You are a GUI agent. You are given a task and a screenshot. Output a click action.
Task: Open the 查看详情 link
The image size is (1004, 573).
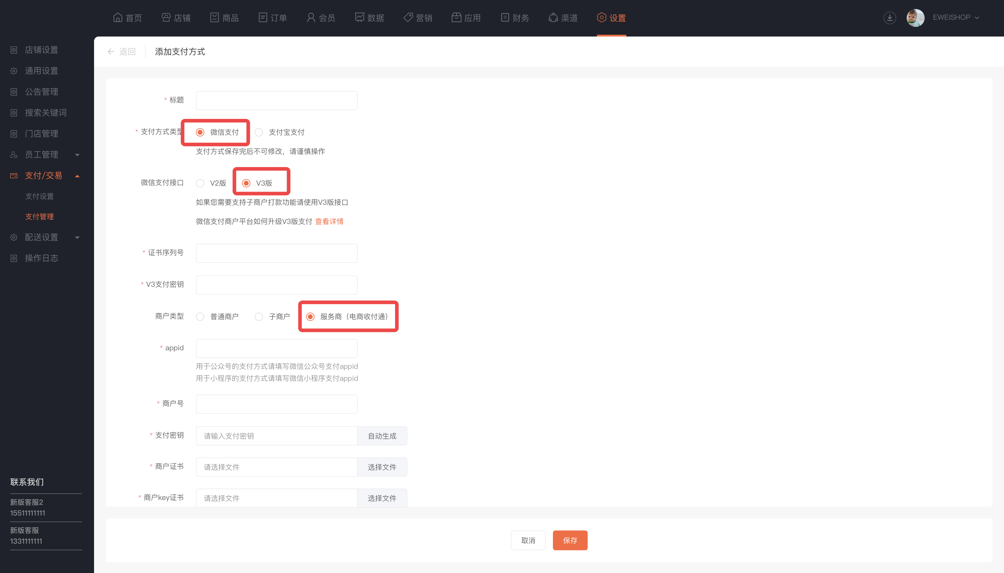click(x=329, y=222)
